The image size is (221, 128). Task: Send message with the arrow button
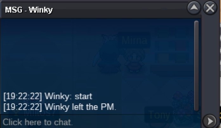click(x=210, y=121)
